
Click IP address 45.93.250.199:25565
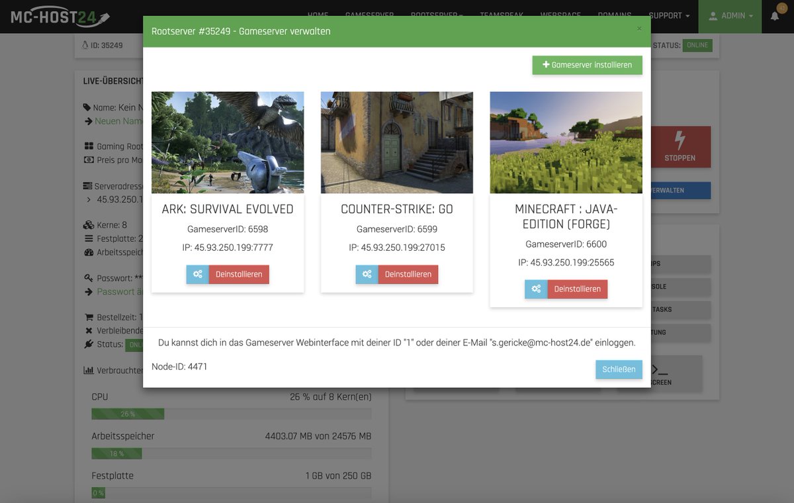tap(566, 263)
